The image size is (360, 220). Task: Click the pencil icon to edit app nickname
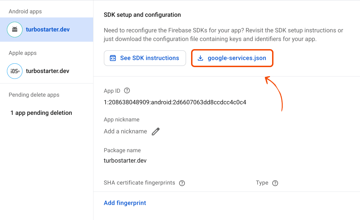coord(156,131)
